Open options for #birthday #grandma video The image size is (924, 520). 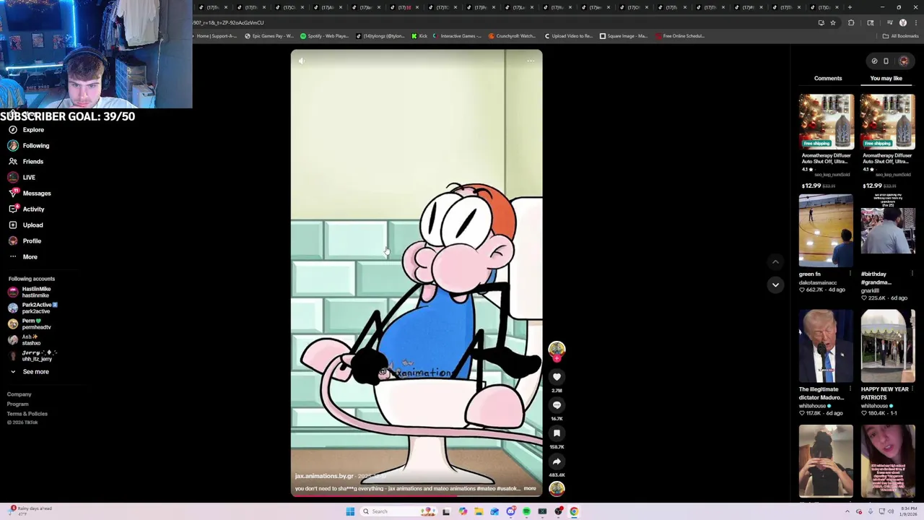[x=912, y=274]
